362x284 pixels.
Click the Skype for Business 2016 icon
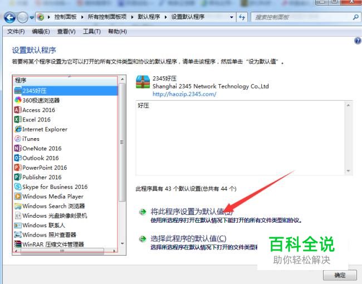tap(18, 187)
